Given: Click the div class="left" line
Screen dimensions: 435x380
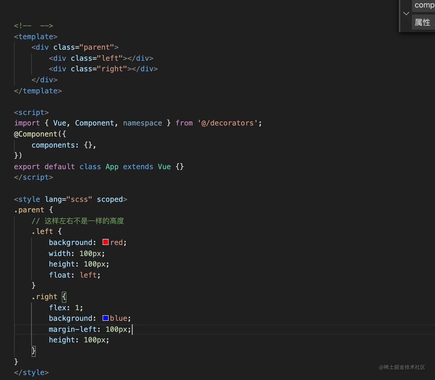Looking at the screenshot, I should (101, 58).
